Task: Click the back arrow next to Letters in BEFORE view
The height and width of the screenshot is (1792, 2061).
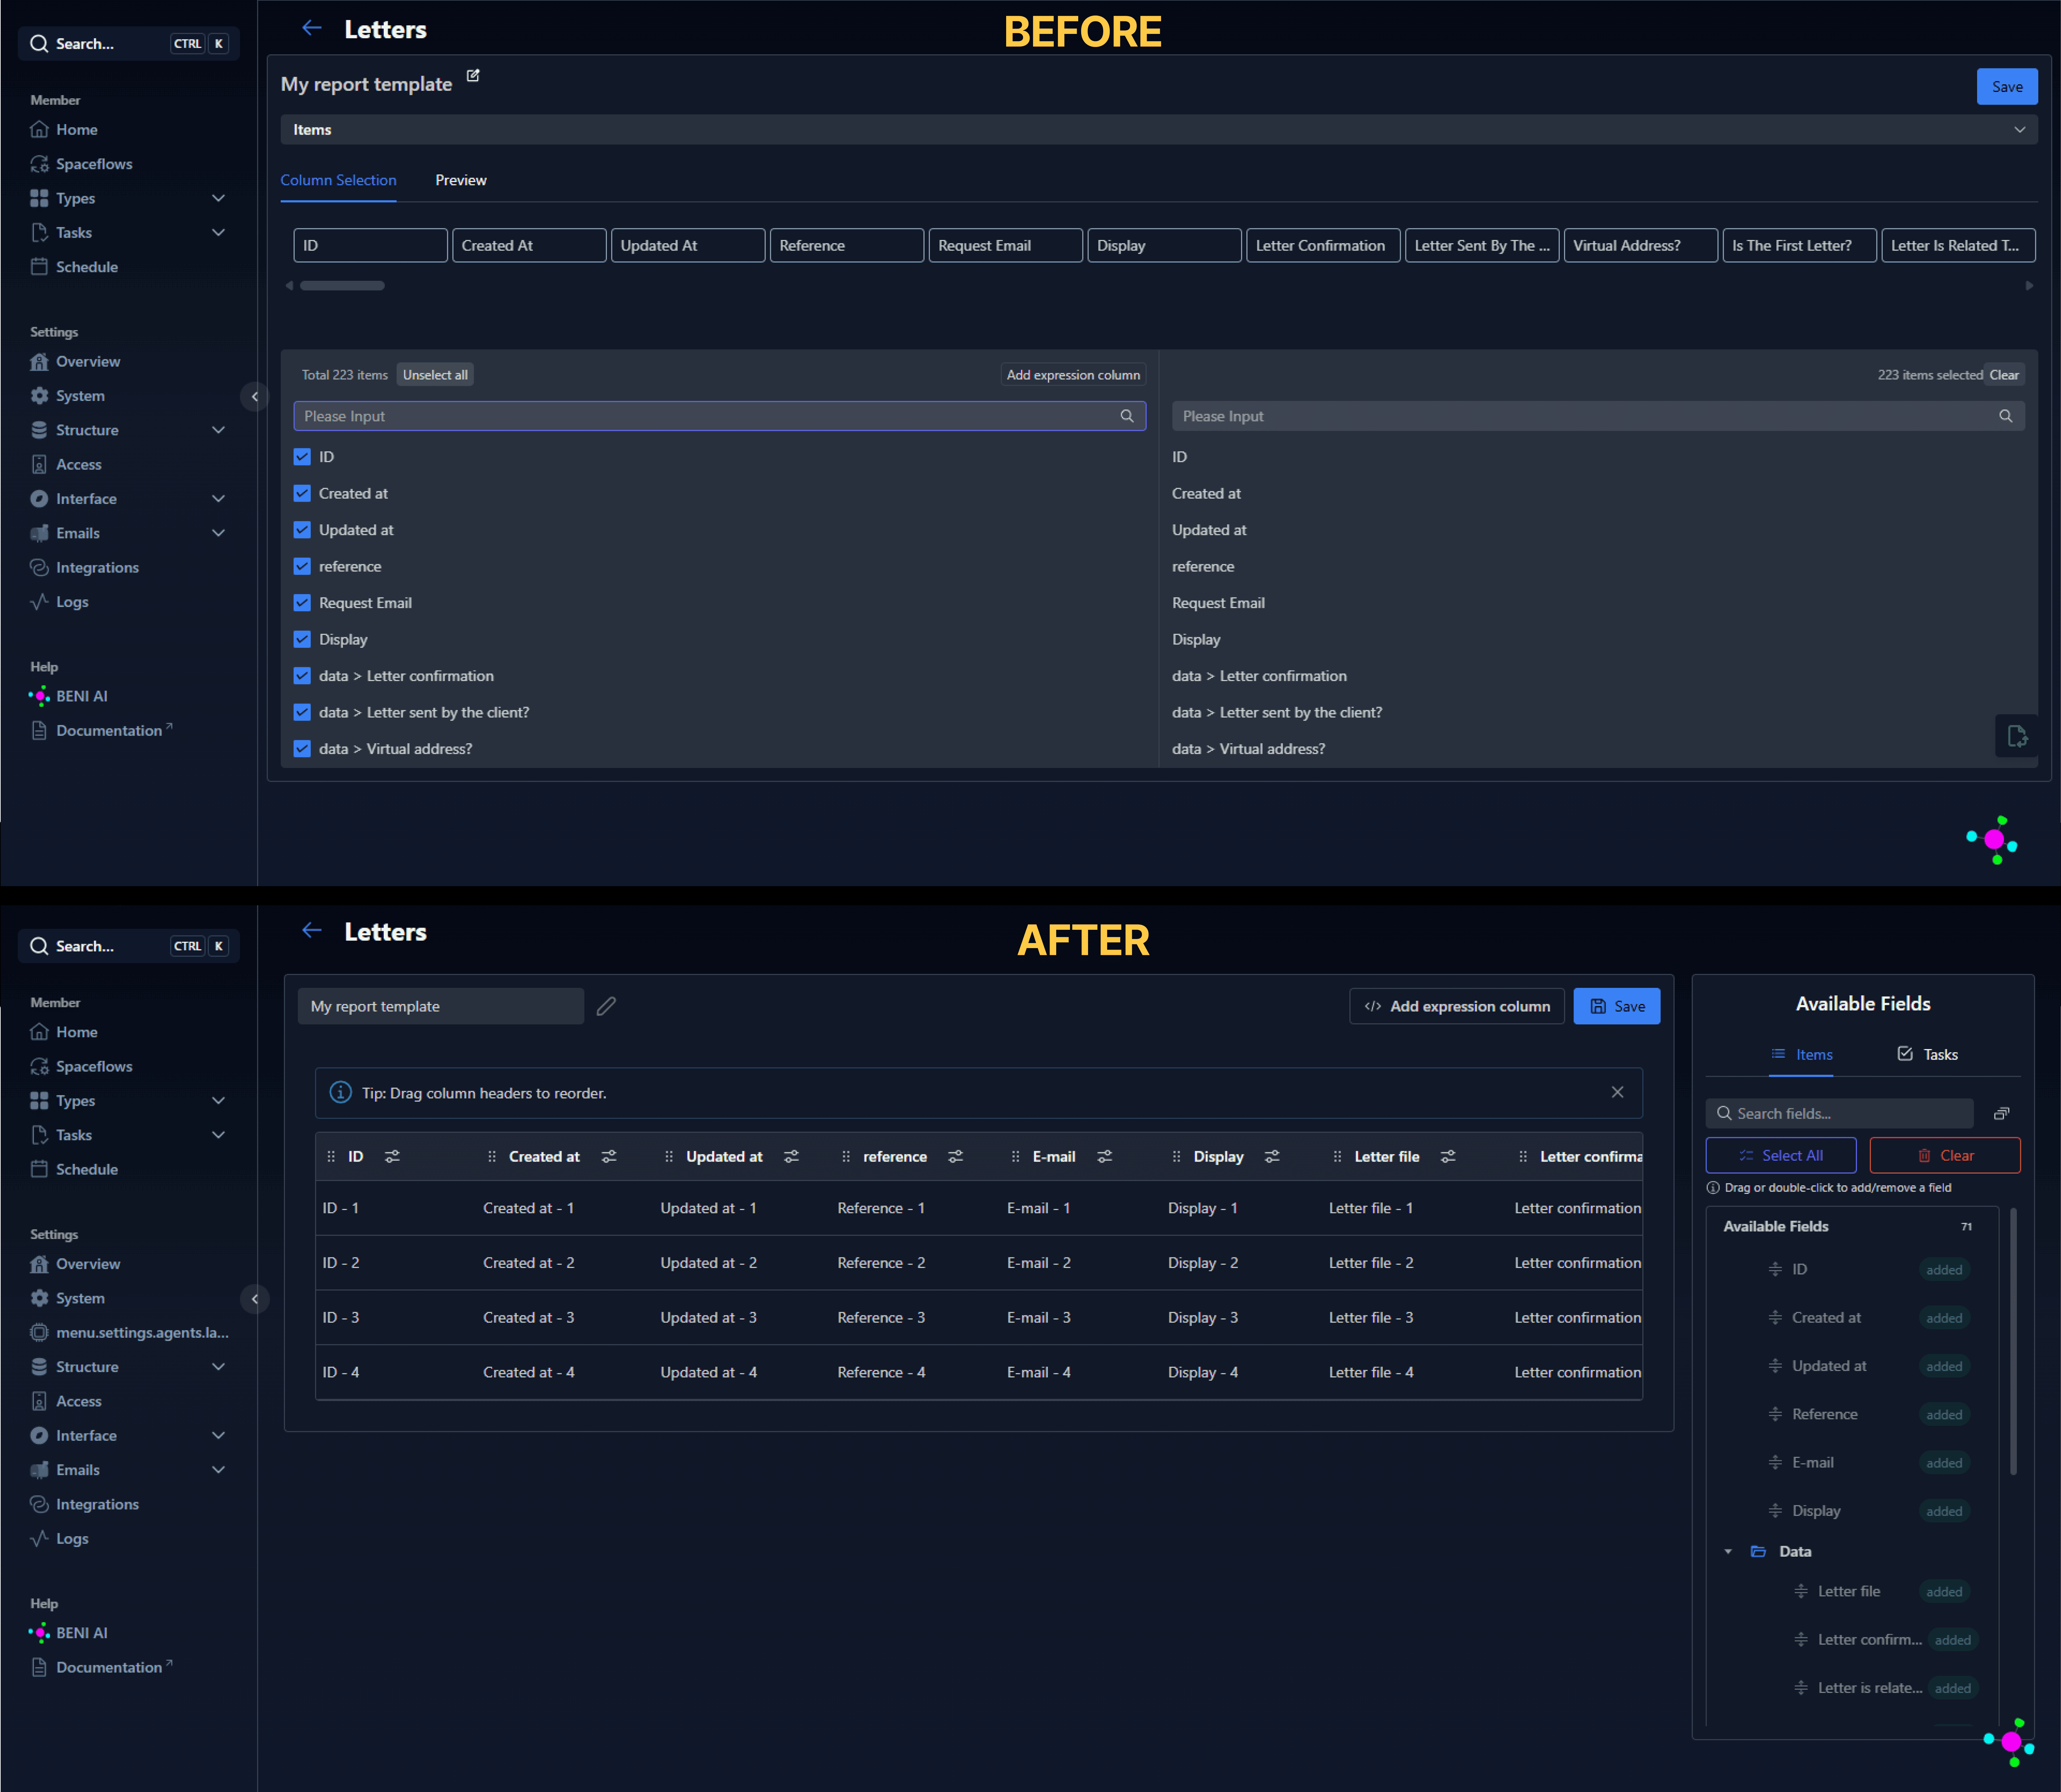Action: [312, 28]
